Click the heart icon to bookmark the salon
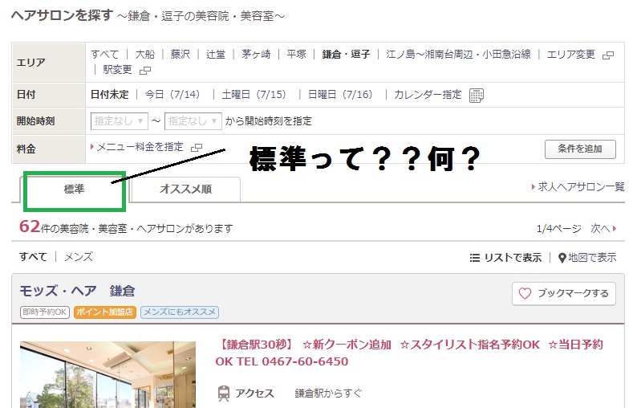Screen dimensions: 633x408 tap(525, 293)
